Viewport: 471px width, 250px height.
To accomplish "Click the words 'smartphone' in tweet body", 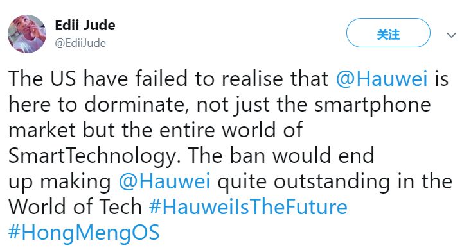I will pos(373,105).
